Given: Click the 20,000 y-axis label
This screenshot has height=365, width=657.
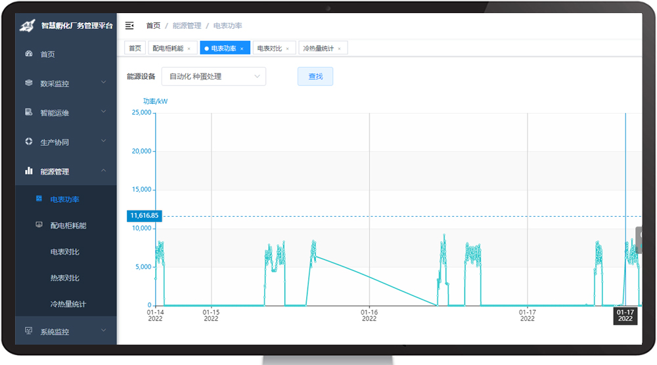Looking at the screenshot, I should click(x=142, y=151).
